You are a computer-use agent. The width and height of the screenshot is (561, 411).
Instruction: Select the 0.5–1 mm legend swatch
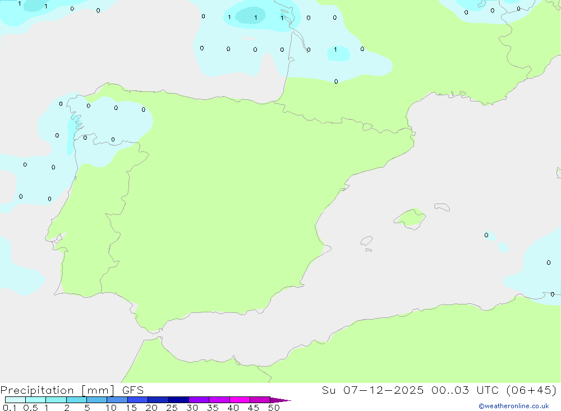click(x=36, y=400)
